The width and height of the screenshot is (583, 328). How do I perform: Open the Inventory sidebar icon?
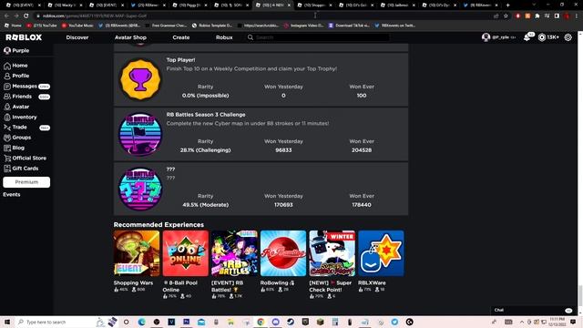pos(7,118)
